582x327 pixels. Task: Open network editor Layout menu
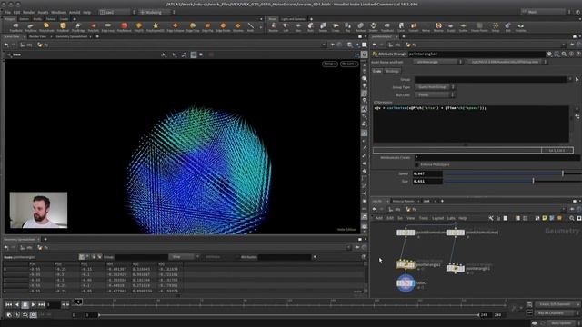437,218
